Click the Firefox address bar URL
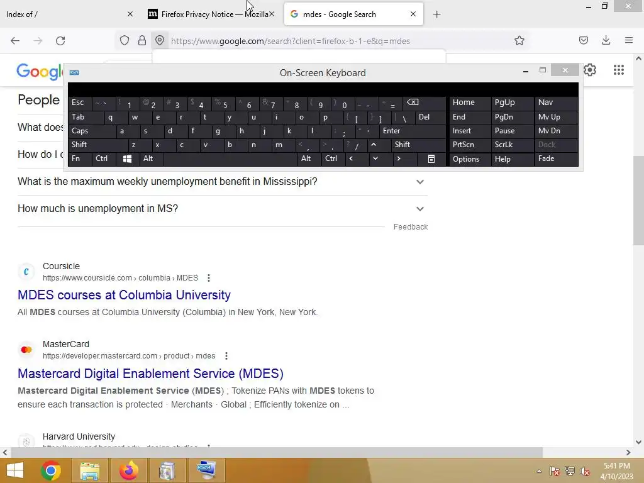This screenshot has width=644, height=483. pos(291,41)
